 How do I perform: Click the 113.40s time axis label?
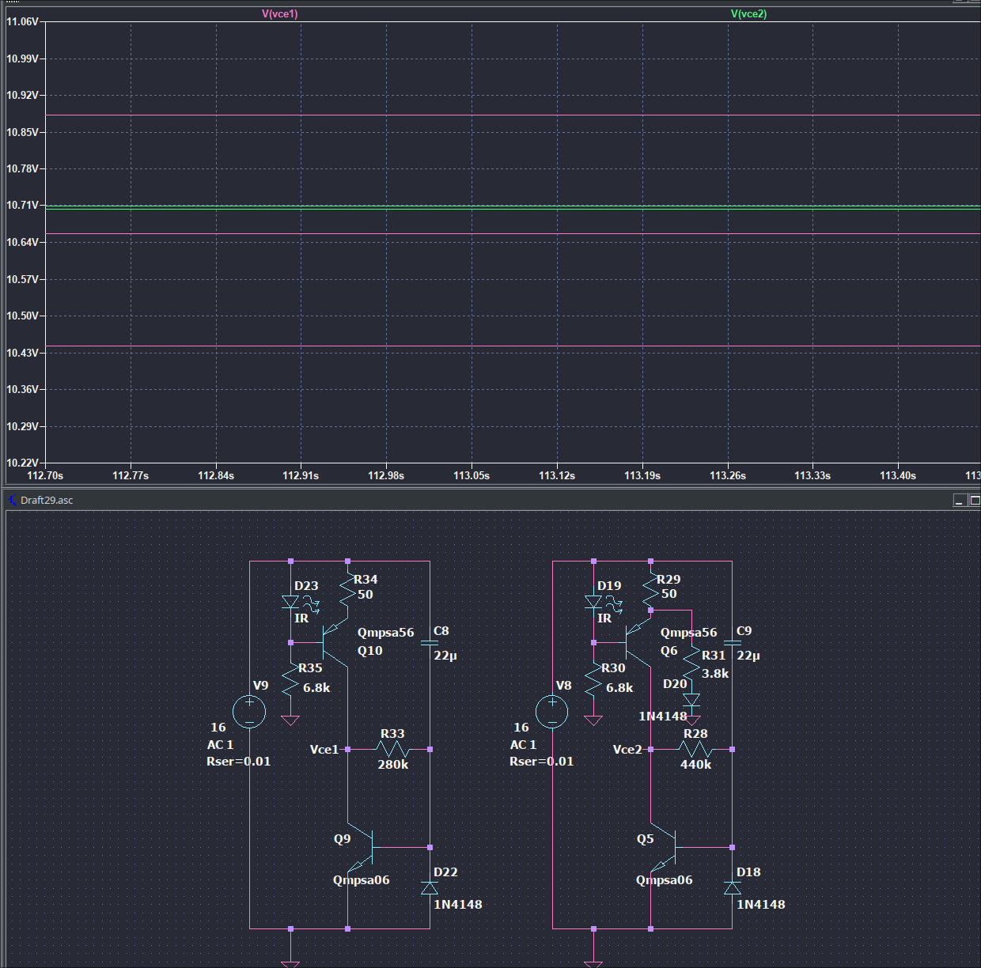898,475
